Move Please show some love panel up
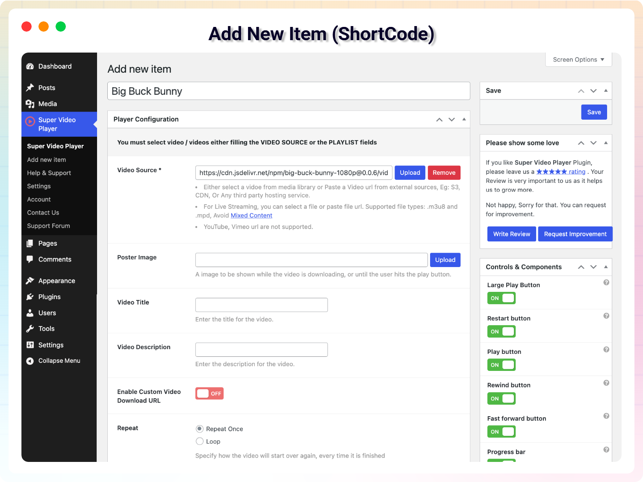This screenshot has width=643, height=482. point(581,143)
